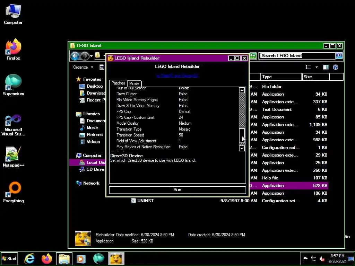Screen dimensions: 355x266
Task: Open Windows Media Player from the taskbar
Action: [x=81, y=258]
